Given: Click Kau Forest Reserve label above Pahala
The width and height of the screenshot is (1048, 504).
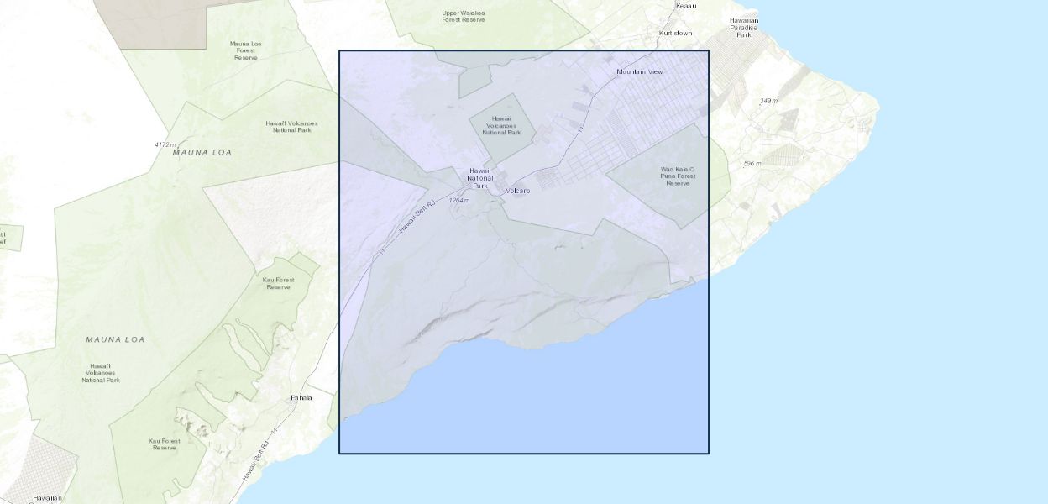Looking at the screenshot, I should (x=278, y=283).
